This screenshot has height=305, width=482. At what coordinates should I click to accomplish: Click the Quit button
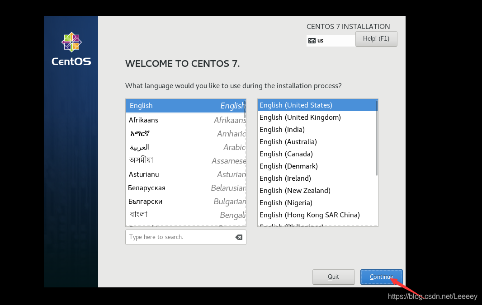click(334, 277)
